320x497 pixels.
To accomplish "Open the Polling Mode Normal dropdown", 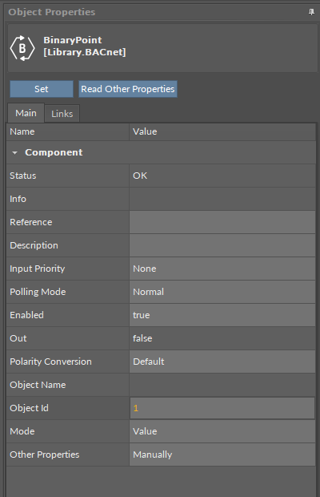I will (222, 292).
